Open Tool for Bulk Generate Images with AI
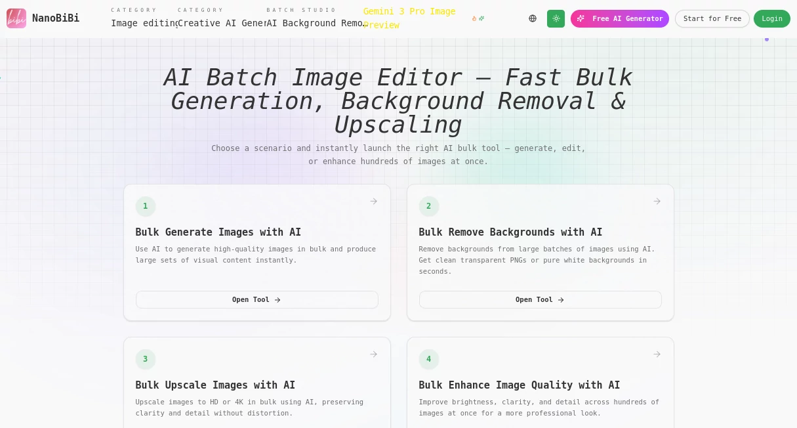The width and height of the screenshot is (797, 428). (256, 300)
